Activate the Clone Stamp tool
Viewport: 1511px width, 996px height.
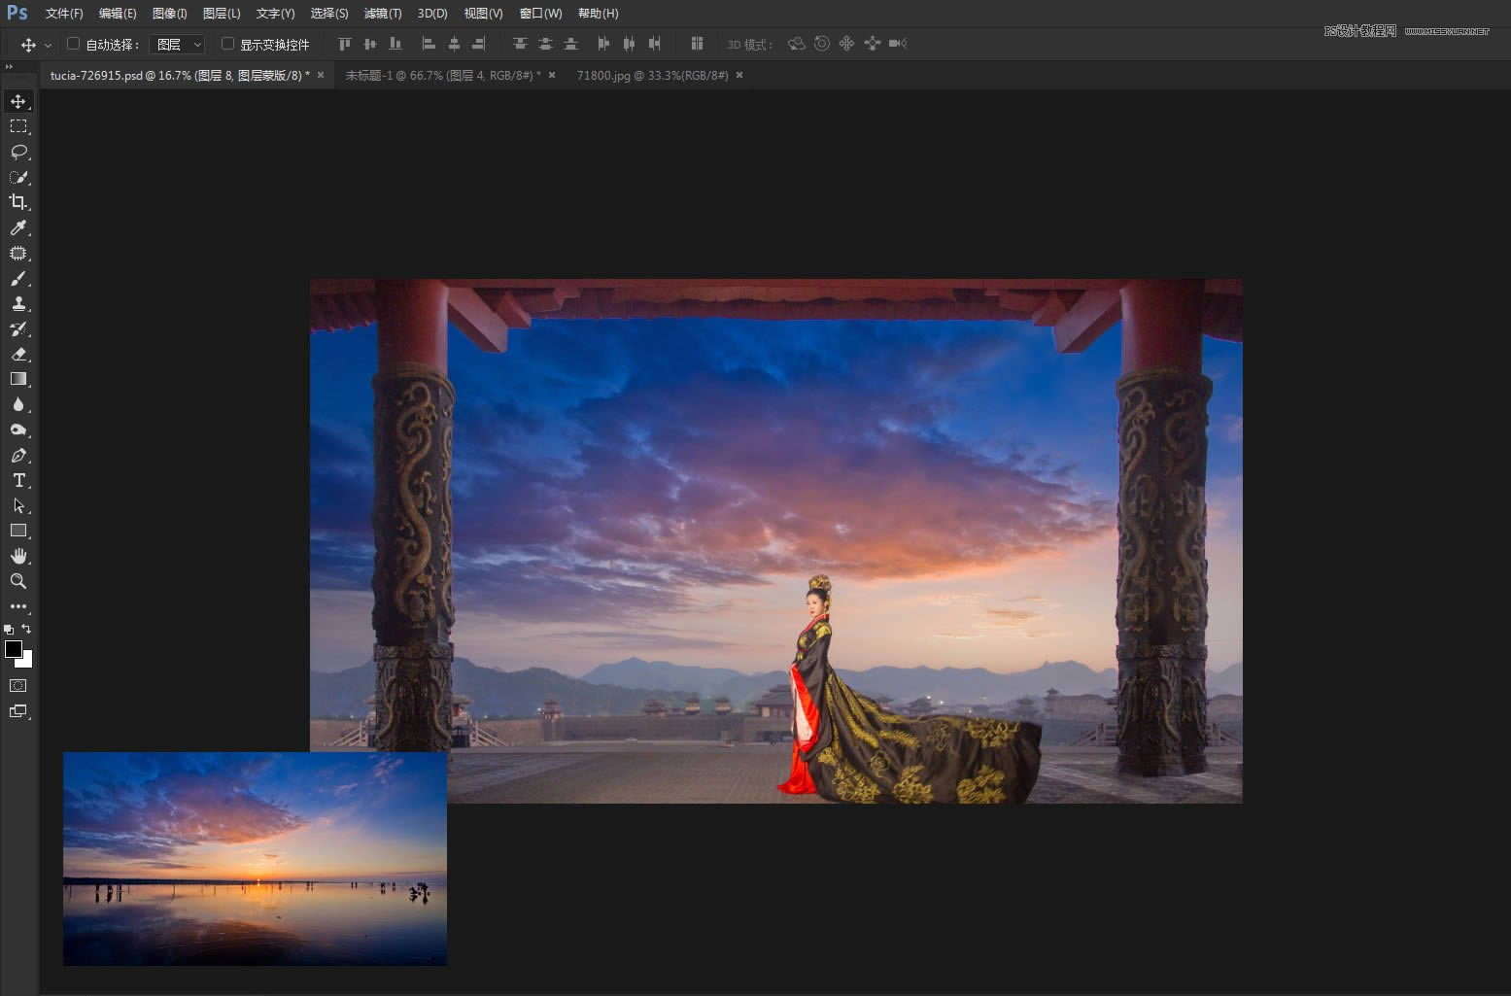pos(18,303)
